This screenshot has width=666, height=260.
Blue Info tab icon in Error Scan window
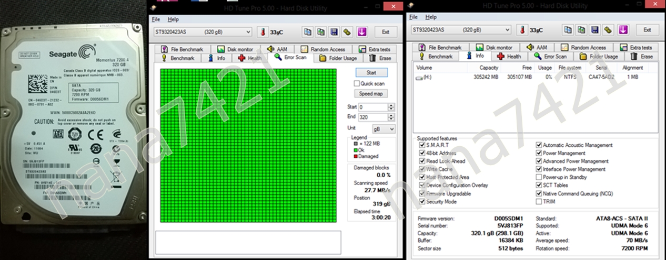pyautogui.click(x=211, y=58)
